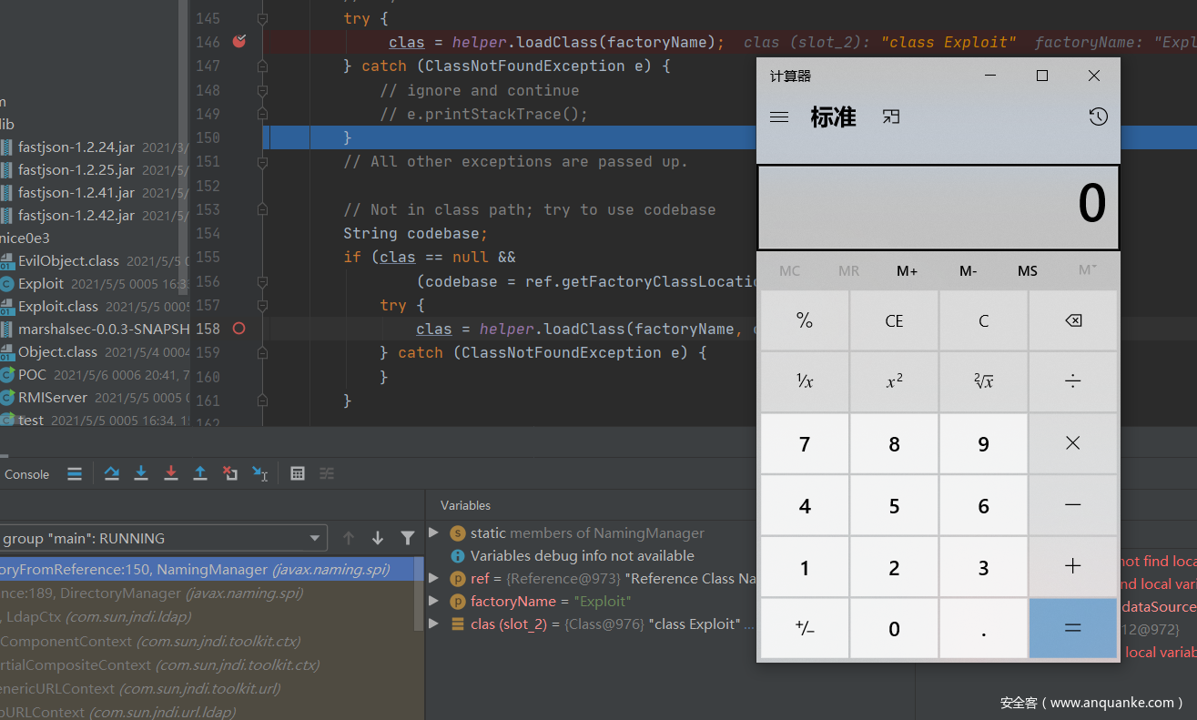Screen dimensions: 1197x720
Task: Click the red Force Step Into icon
Action: pyautogui.click(x=170, y=473)
